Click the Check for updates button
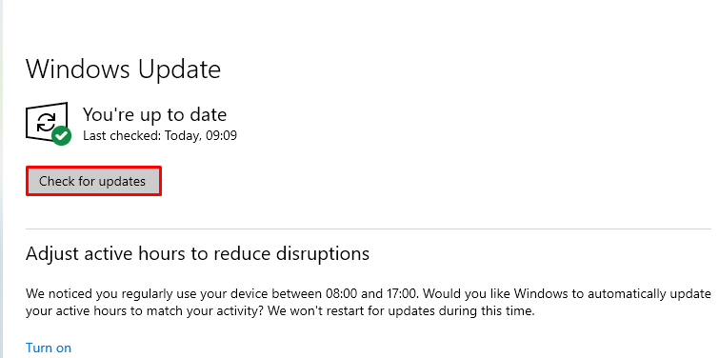This screenshot has height=358, width=719. 93,181
